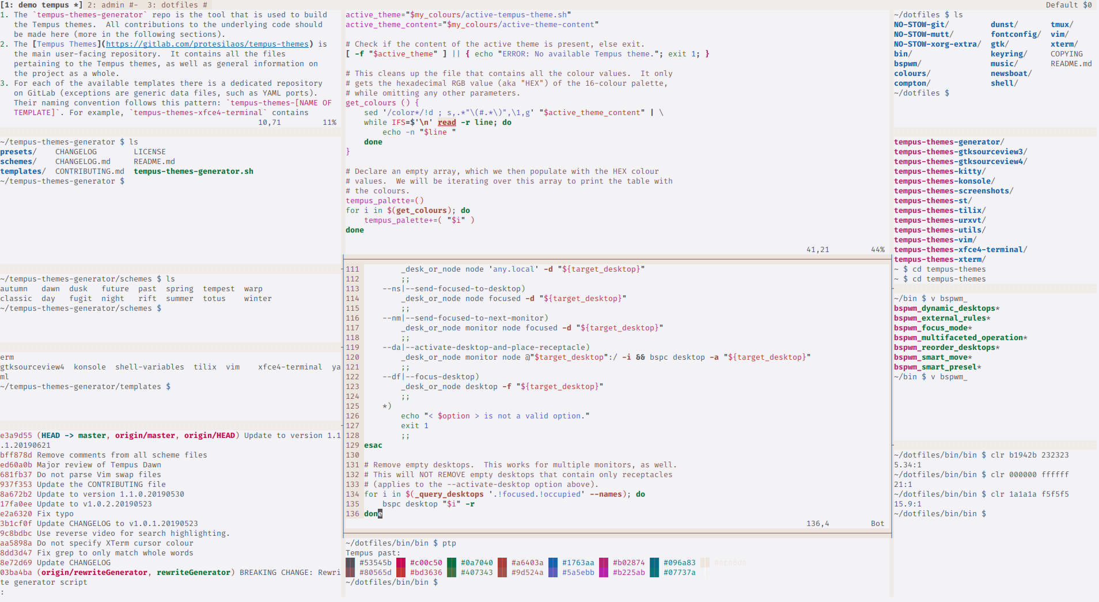Click the #b02874 colour swatch
This screenshot has width=1099, height=602.
(x=604, y=562)
